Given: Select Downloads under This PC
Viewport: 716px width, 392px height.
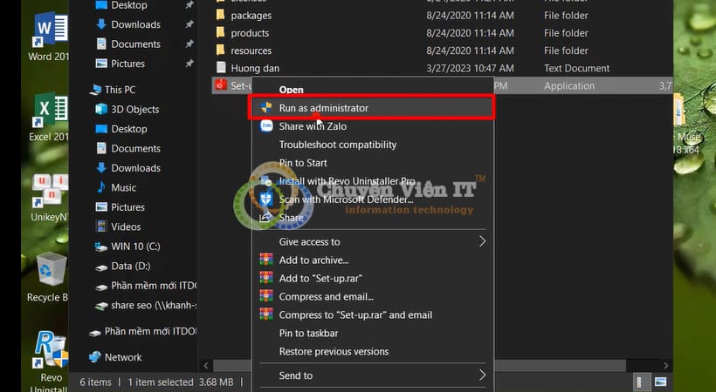Looking at the screenshot, I should (135, 168).
